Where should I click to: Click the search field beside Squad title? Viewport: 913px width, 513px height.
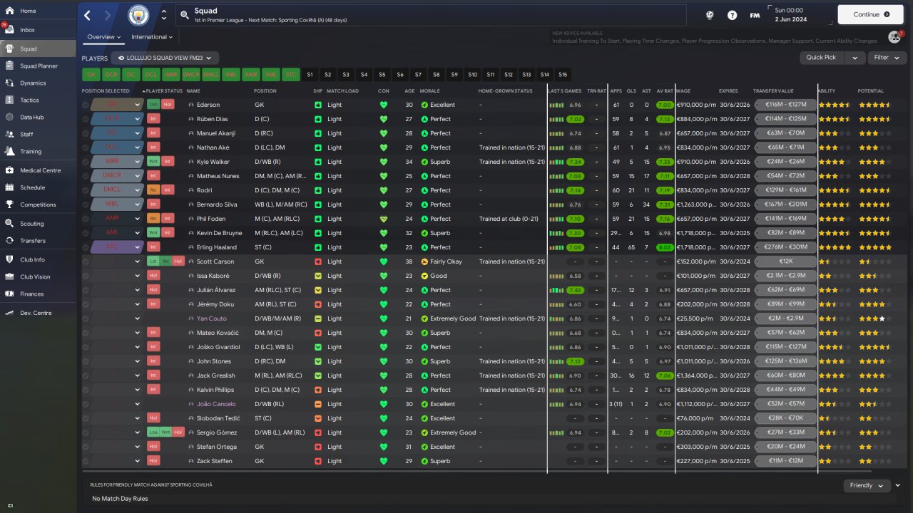[432, 15]
